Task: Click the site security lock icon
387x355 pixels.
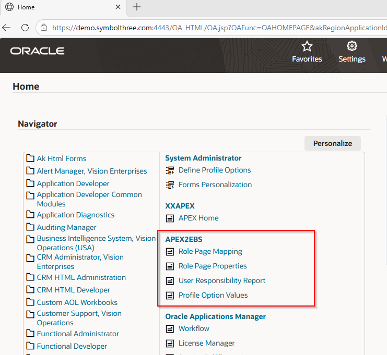Action: [44, 28]
